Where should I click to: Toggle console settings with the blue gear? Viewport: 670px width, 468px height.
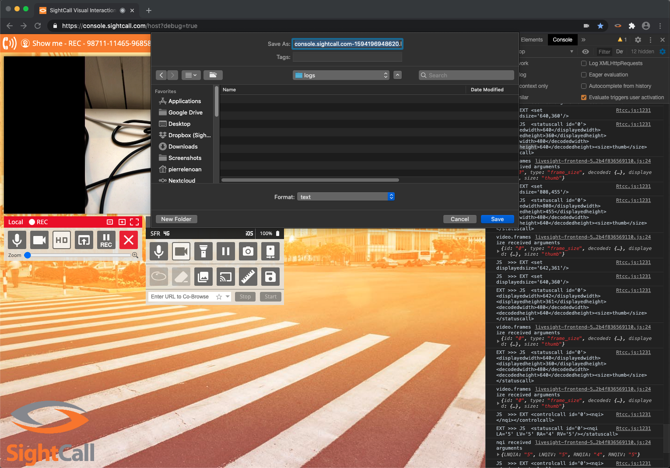point(663,52)
